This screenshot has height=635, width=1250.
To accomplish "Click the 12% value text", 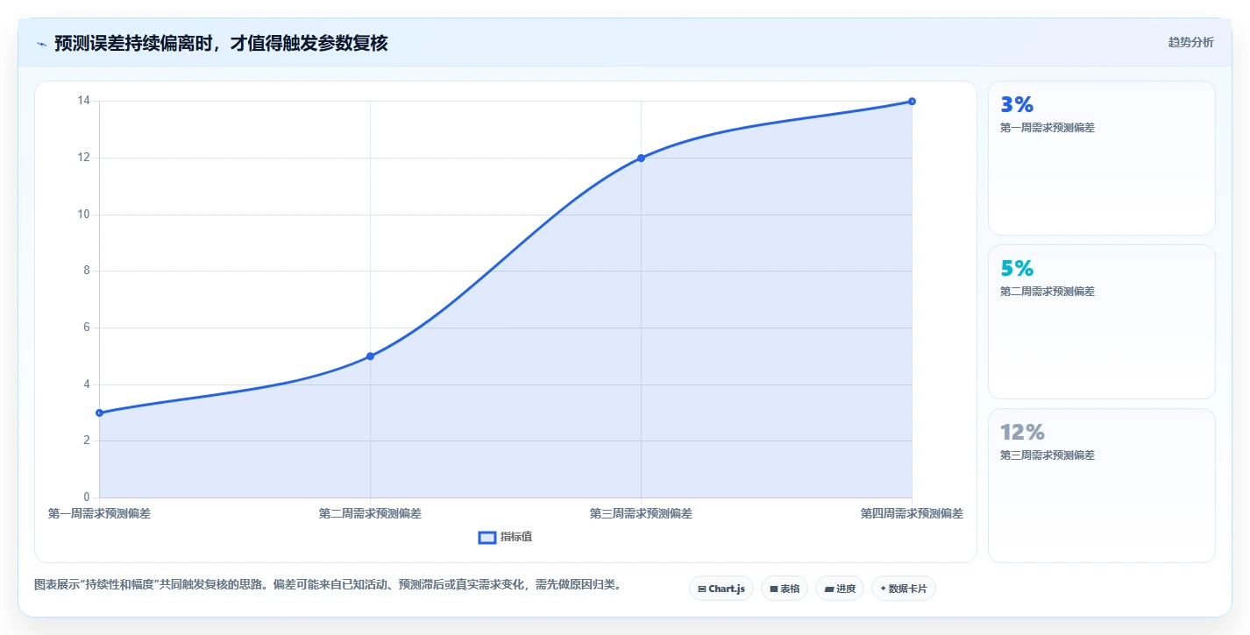I will coord(1022,432).
